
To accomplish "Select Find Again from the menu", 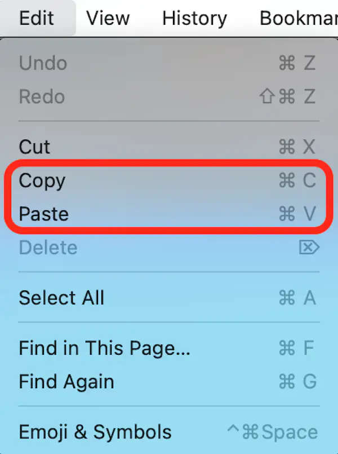I will tap(66, 382).
